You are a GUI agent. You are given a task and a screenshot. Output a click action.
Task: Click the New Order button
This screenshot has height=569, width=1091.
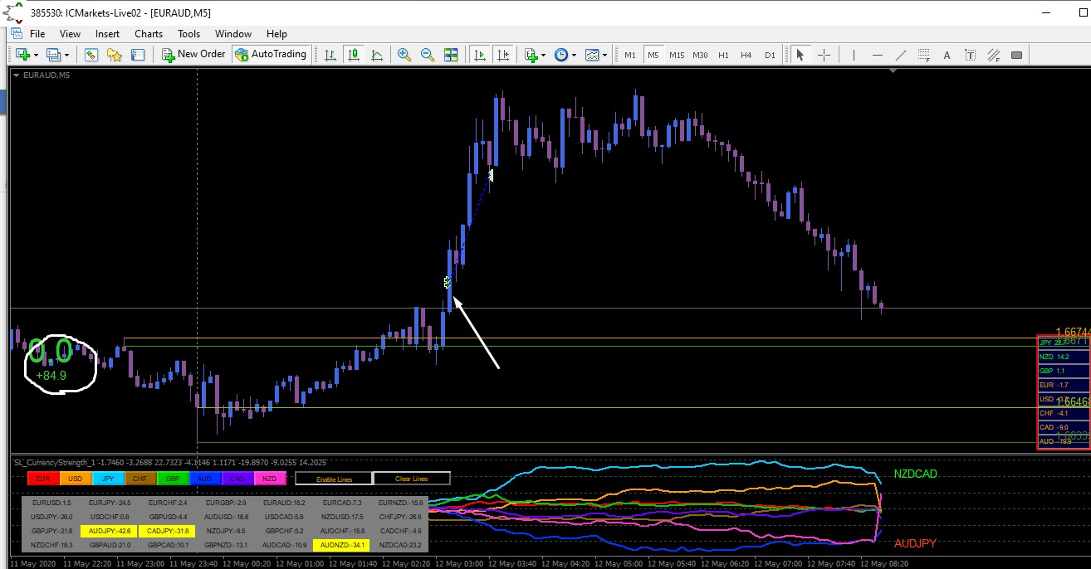tap(193, 54)
